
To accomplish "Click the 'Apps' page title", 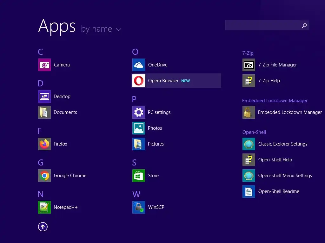I will coord(57,27).
